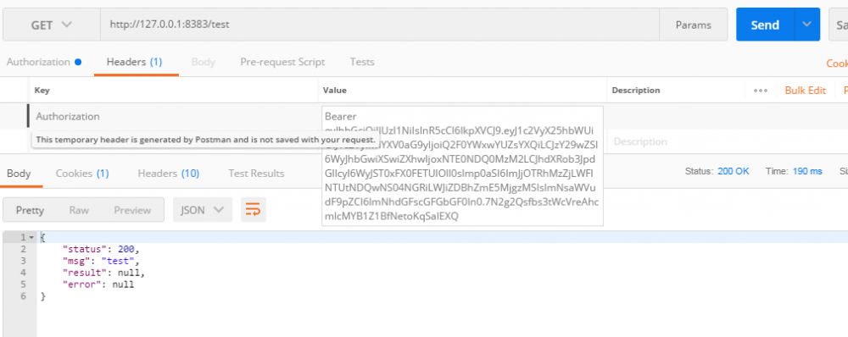Select the disabled request Body tab
The height and width of the screenshot is (337, 848).
[x=204, y=62]
